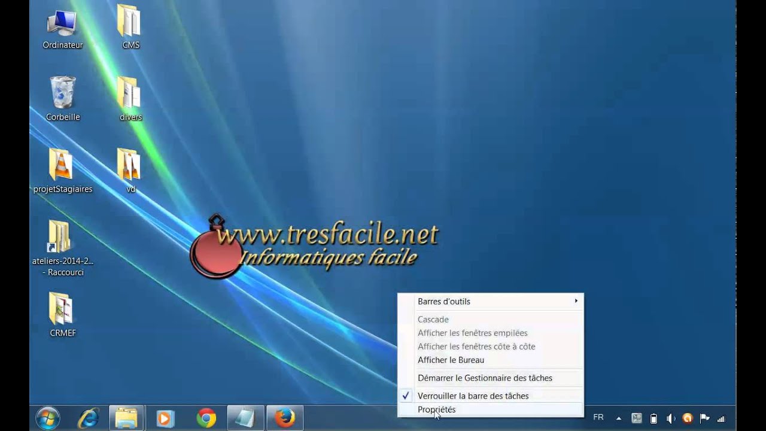Show hidden notification area icons

[x=619, y=418]
